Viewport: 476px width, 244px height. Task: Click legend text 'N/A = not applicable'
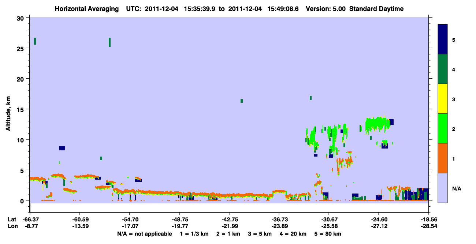coord(144,234)
